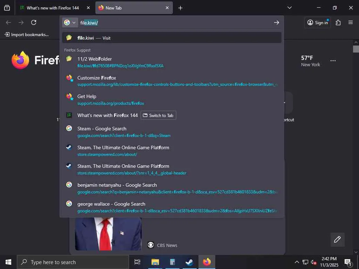Choose the Get Help suggestion
Screen dimensions: 359x269
(172, 100)
